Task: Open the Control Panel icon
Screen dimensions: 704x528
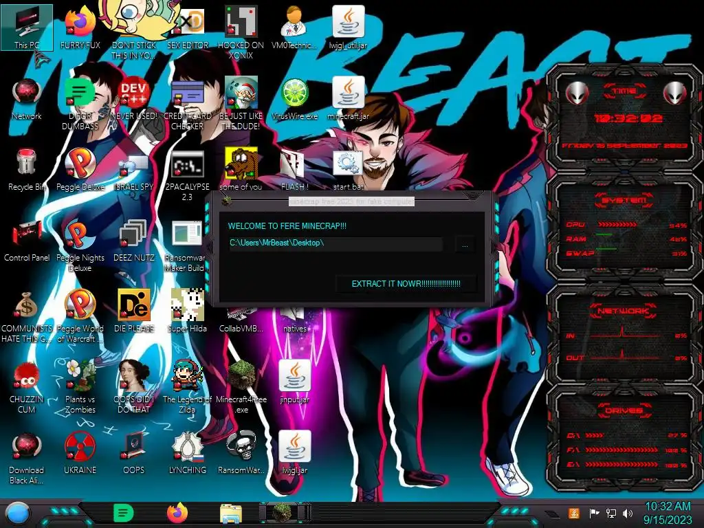Action: [27, 241]
